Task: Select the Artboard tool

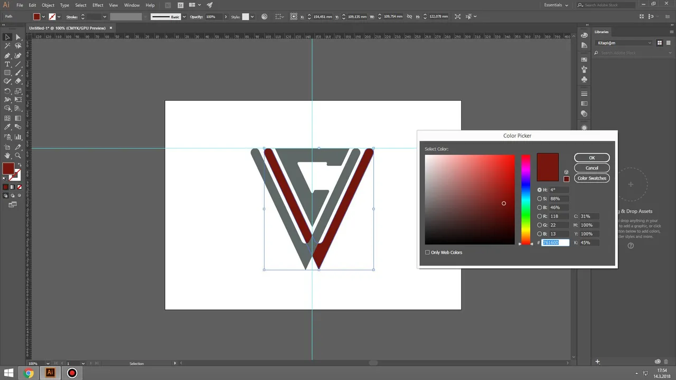Action: coord(7,147)
